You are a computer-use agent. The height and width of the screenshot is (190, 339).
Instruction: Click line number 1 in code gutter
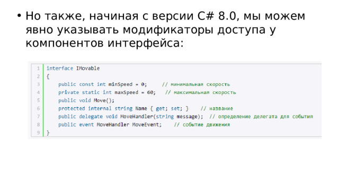(x=38, y=69)
